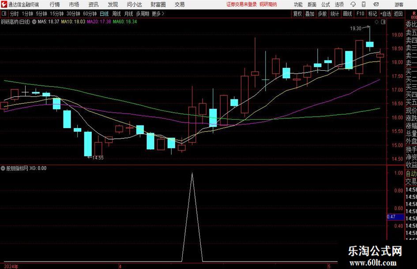Switch to the 1分钟 period
417x269 pixels.
pyautogui.click(x=27, y=14)
